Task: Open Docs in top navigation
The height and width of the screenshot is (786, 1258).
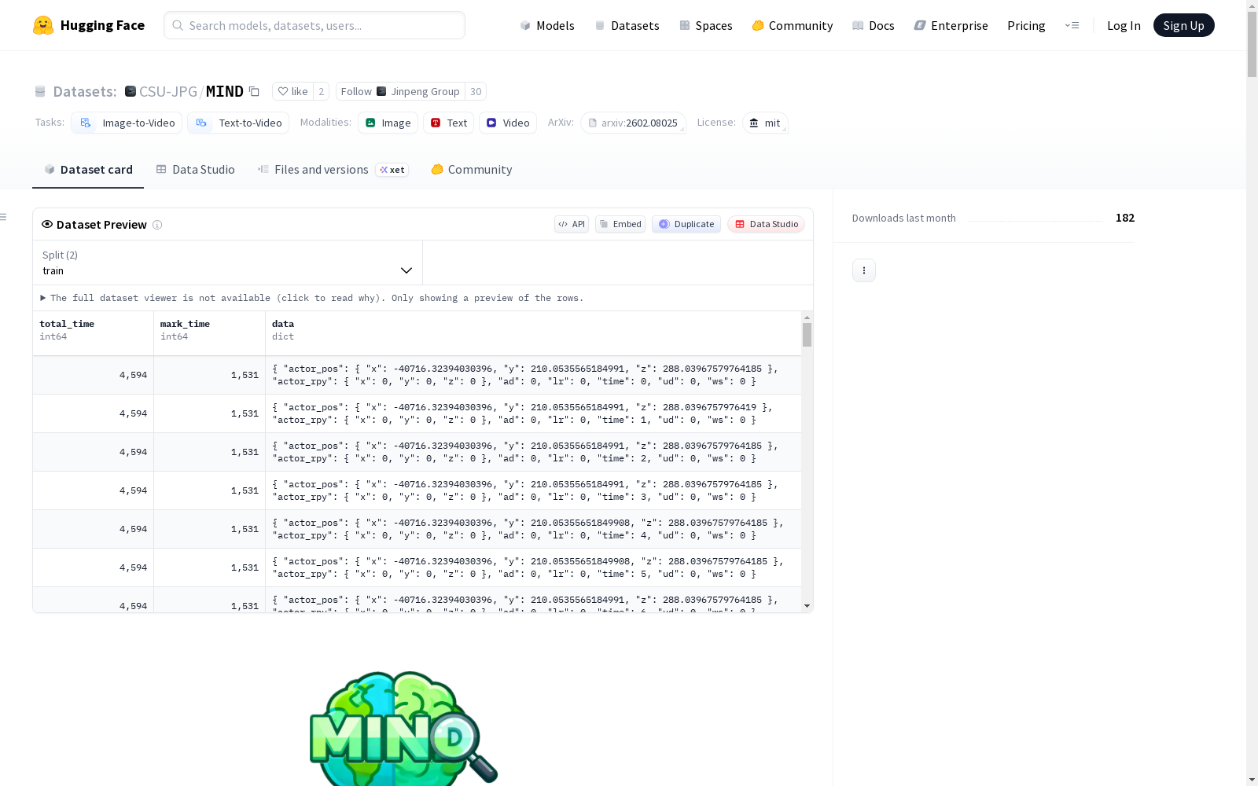Action: pos(874,25)
